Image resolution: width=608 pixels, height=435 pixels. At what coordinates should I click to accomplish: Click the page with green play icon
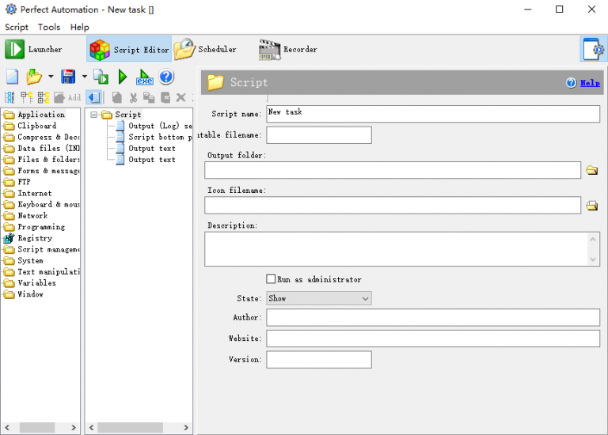[x=101, y=77]
